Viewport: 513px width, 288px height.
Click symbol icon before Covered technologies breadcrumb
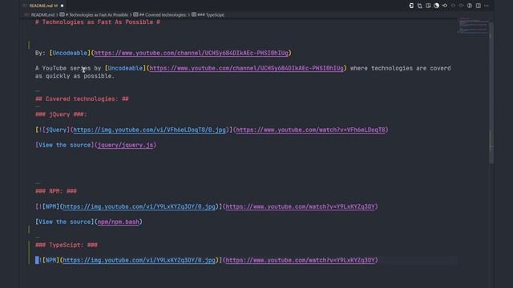(x=135, y=14)
